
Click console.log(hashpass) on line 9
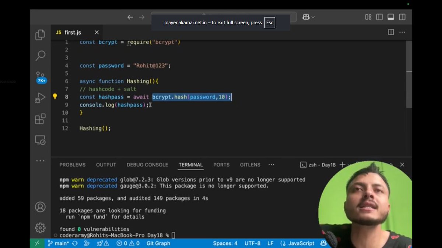114,105
